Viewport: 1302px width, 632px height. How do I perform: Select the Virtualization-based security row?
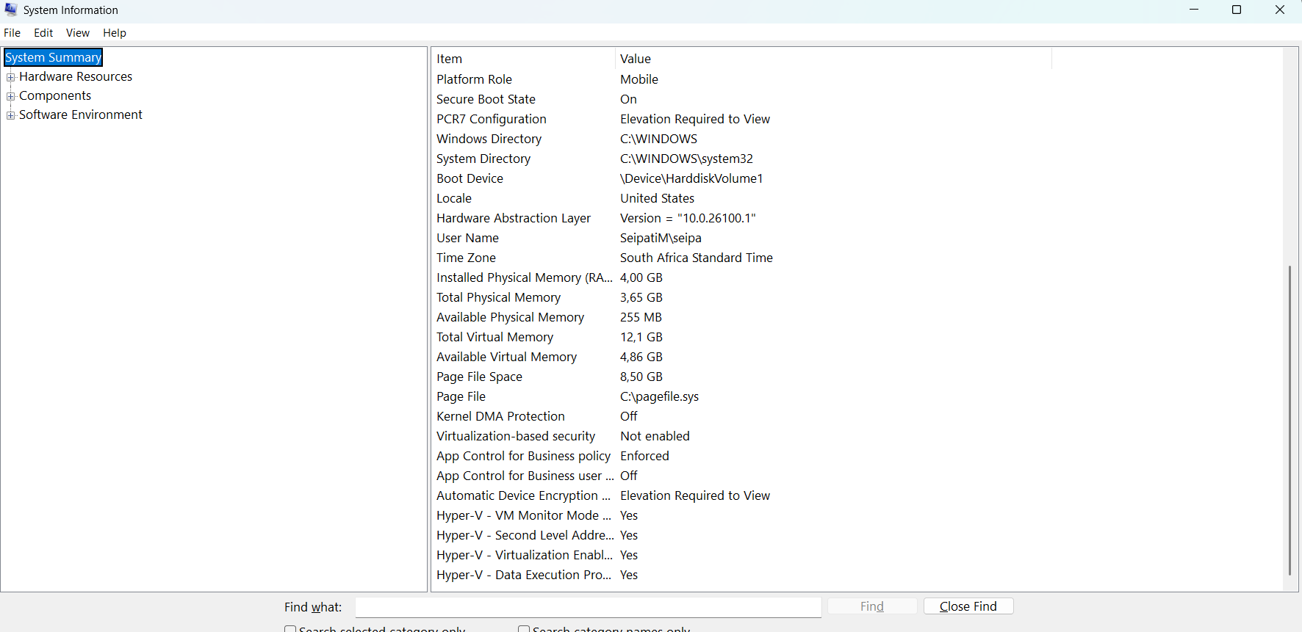tap(742, 436)
